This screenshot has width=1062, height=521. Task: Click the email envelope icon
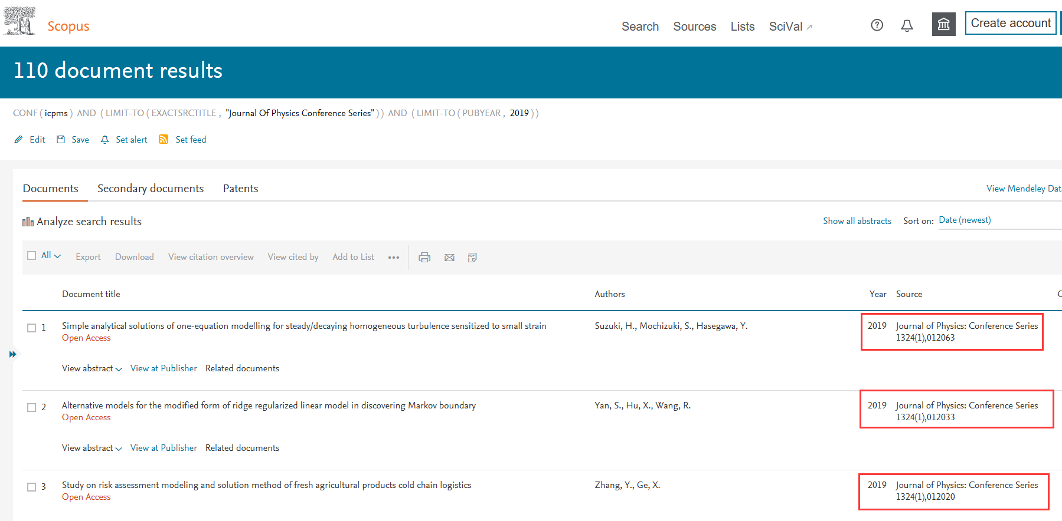tap(449, 258)
